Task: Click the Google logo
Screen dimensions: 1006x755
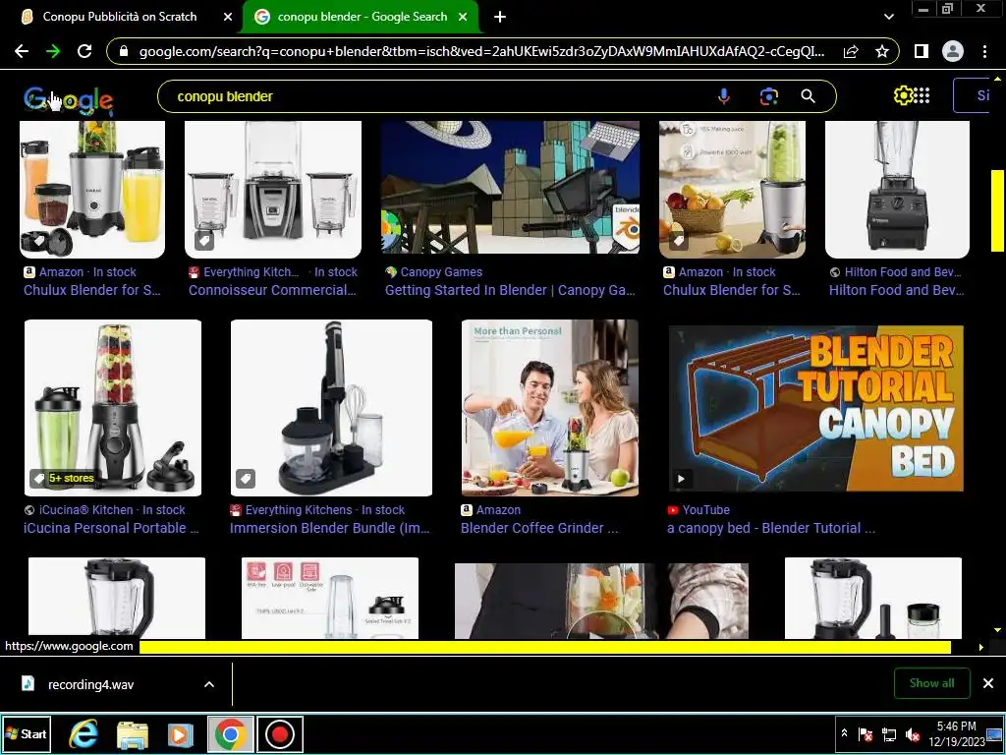Action: click(69, 99)
